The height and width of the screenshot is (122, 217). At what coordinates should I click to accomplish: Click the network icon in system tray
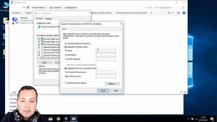pos(196,119)
